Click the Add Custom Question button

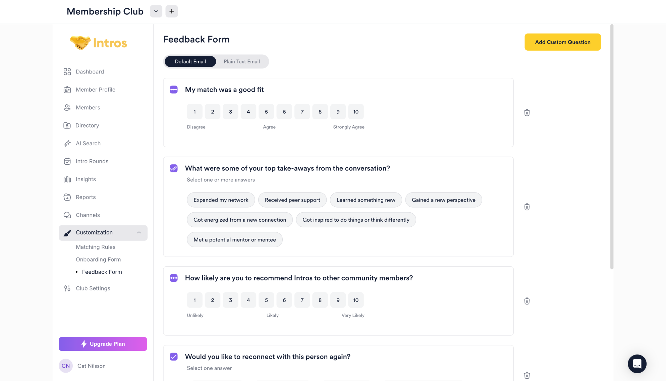pos(562,42)
